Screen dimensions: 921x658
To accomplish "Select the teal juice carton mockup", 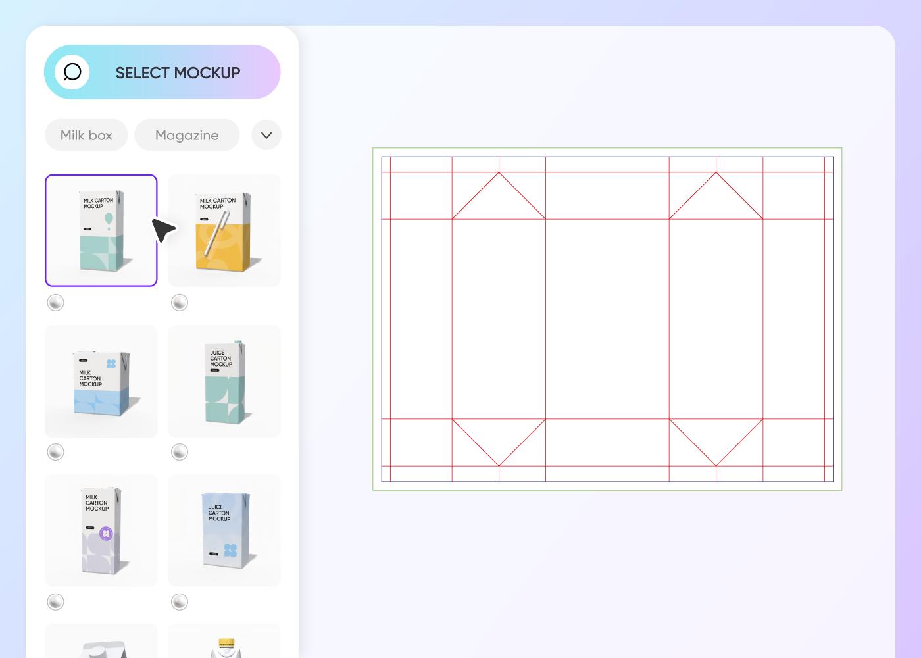I will coord(224,381).
